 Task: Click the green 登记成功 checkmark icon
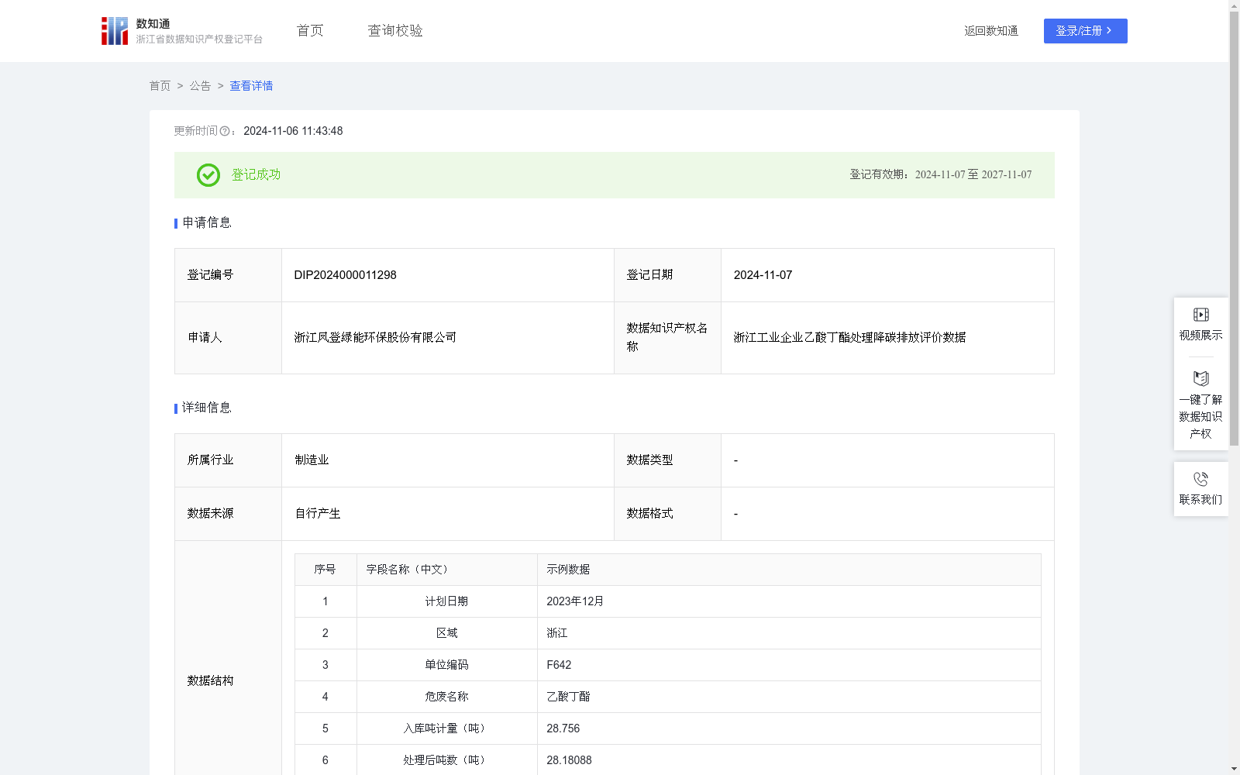point(208,175)
